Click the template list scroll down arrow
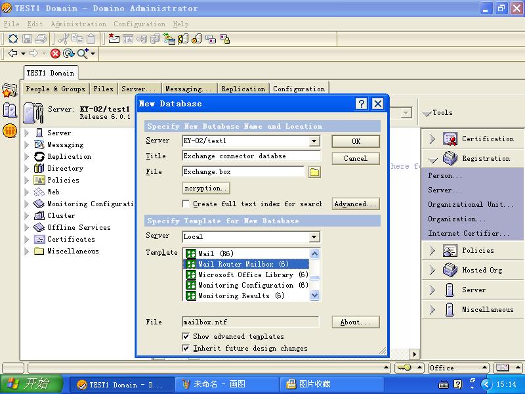 pyautogui.click(x=315, y=295)
